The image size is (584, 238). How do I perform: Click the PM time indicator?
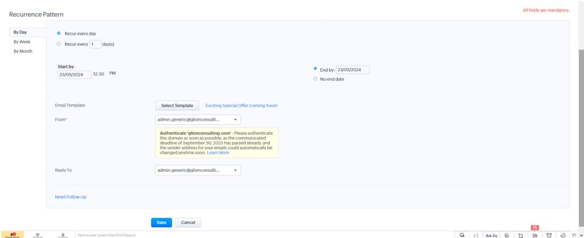coord(112,73)
